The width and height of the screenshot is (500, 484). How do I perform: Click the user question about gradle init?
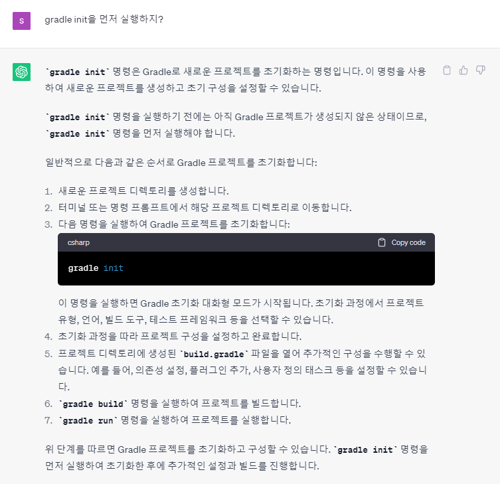pos(104,19)
